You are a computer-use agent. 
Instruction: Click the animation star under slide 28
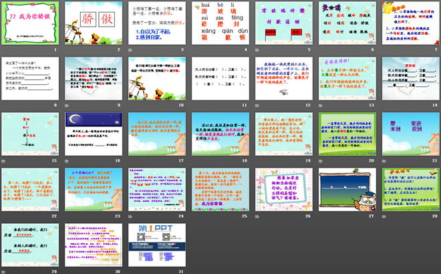pos(384,217)
